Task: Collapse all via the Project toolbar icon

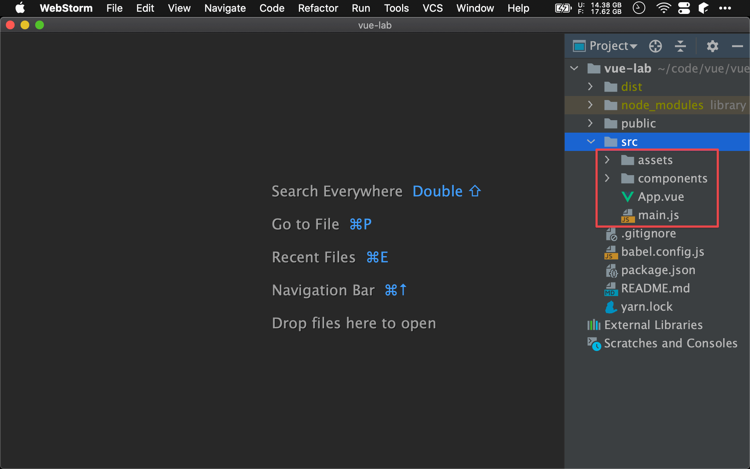Action: (x=680, y=46)
